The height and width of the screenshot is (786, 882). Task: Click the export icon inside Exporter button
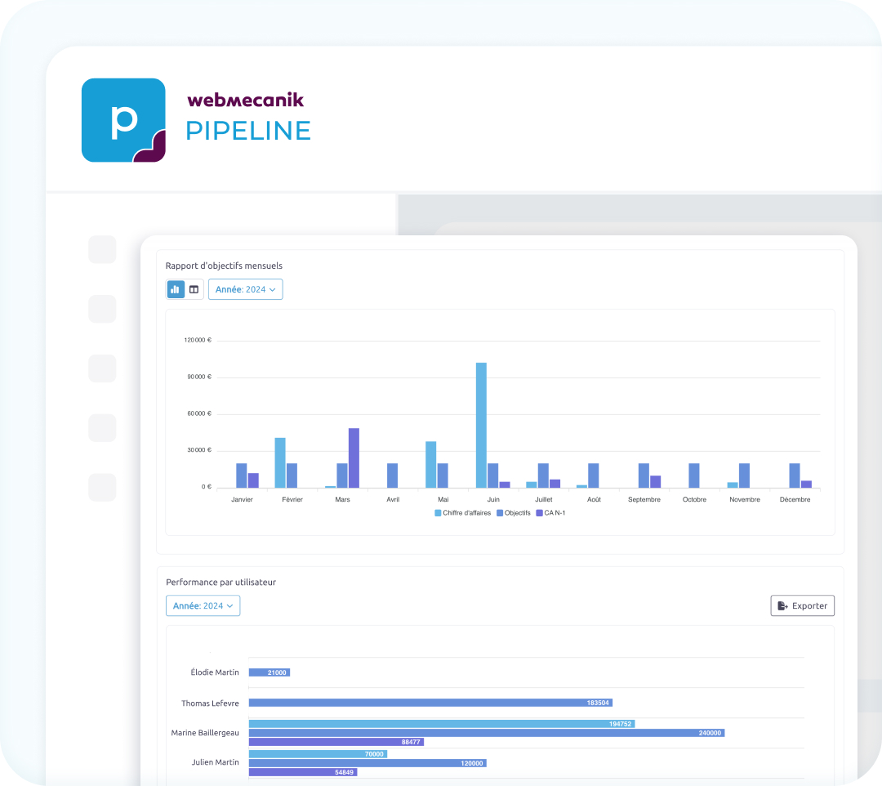(x=782, y=606)
